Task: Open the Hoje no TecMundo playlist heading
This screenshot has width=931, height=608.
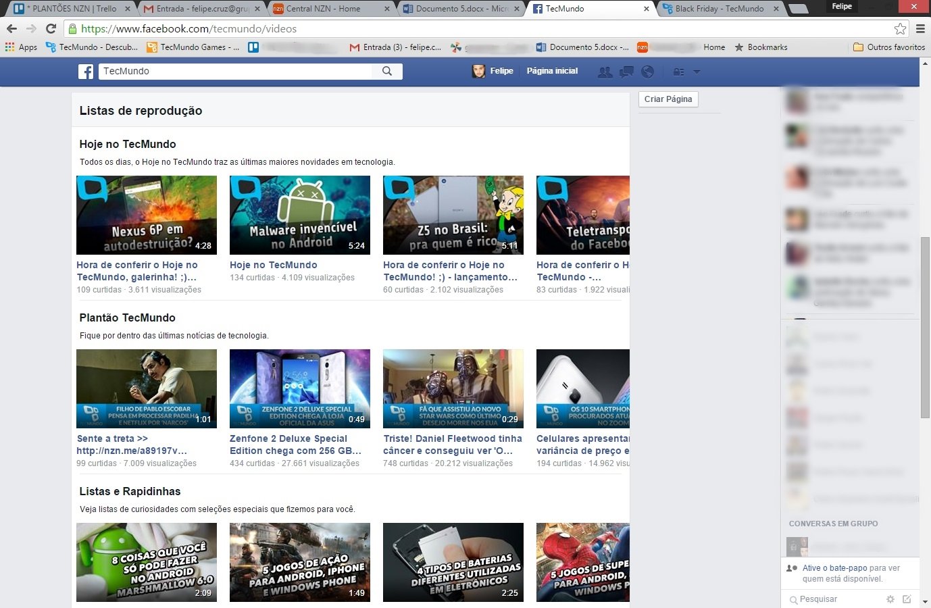Action: (128, 144)
